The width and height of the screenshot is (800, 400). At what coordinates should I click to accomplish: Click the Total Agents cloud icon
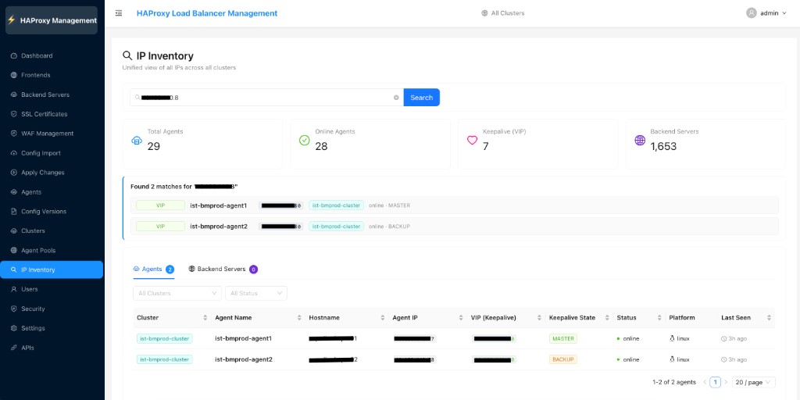tap(137, 141)
